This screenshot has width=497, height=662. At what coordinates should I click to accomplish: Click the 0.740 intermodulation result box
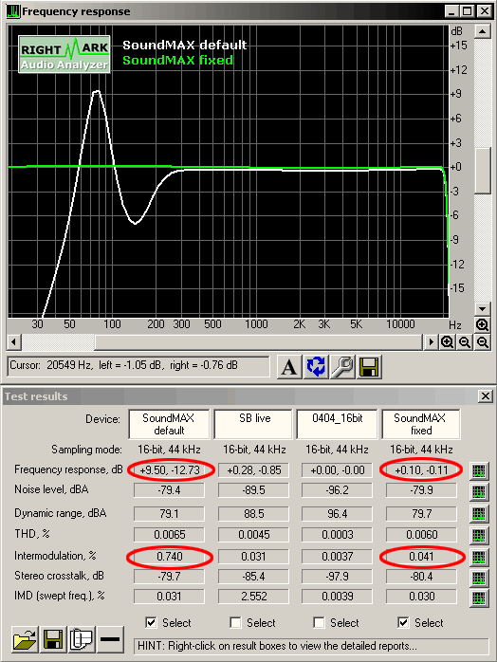170,557
